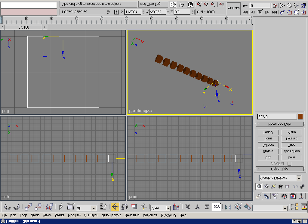Open the Select by Name list icon
The width and height of the screenshot is (308, 224).
(x=103, y=207)
